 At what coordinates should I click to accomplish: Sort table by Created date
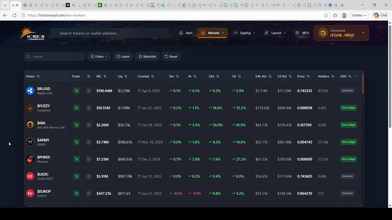click(x=146, y=76)
